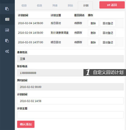Open the bar chart statistics sidebar icon
The width and height of the screenshot is (126, 130).
pyautogui.click(x=7, y=30)
